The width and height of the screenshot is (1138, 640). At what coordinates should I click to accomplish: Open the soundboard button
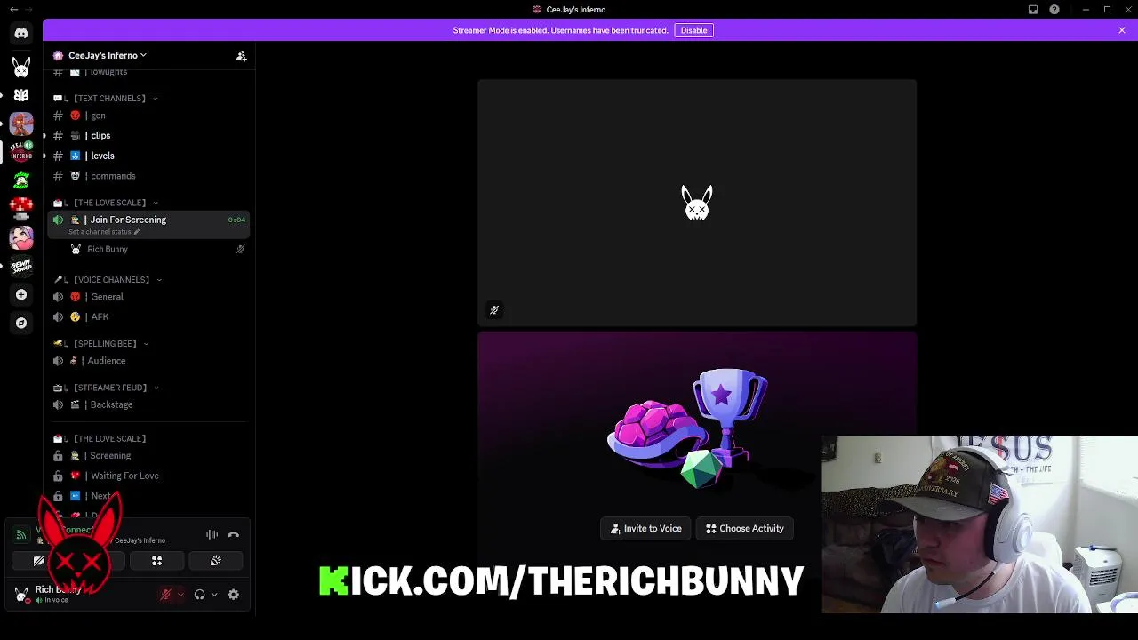[x=215, y=561]
